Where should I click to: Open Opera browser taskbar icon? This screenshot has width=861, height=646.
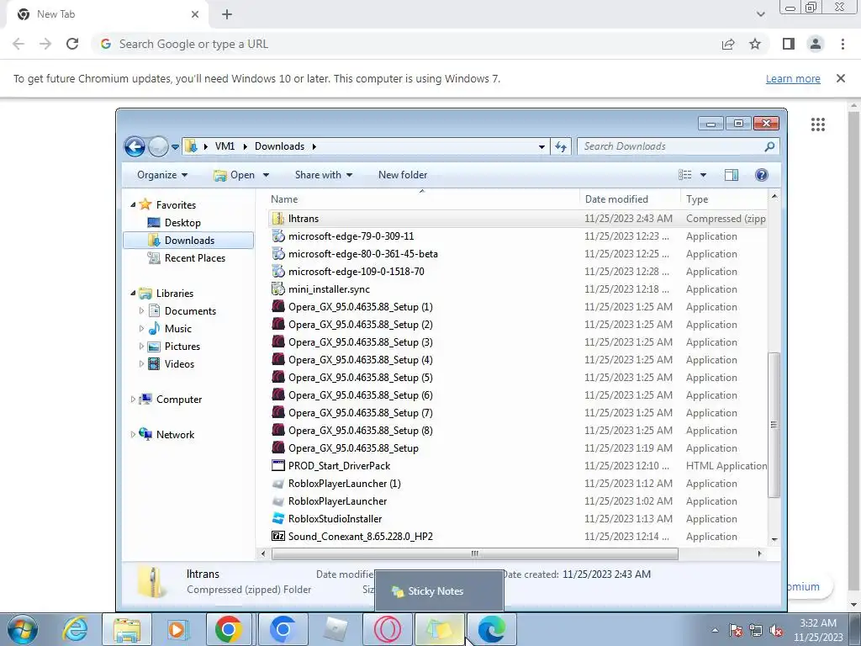tap(387, 629)
